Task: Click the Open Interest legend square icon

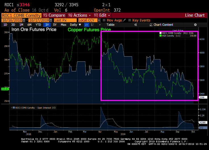Action: click(x=13, y=108)
